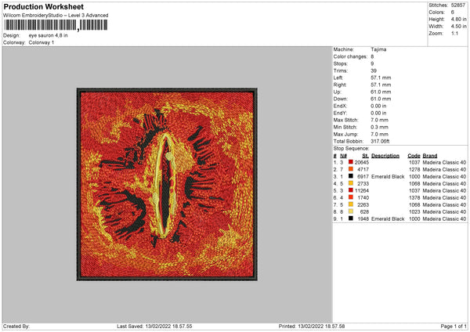Screen dimensions: 470x332
Task: Click the Total Bobbin value '317.06ft'
Action: point(380,142)
